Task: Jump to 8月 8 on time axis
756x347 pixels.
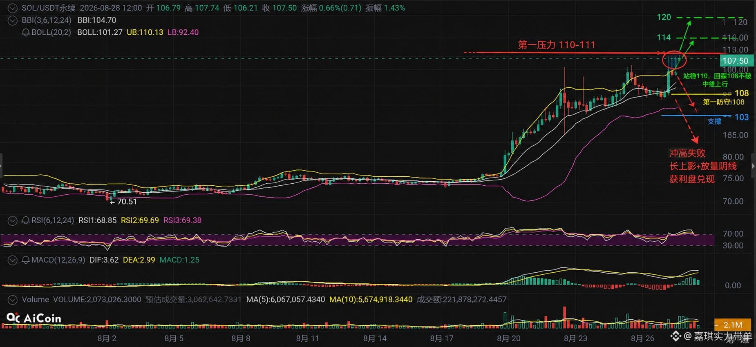Action: 241,338
